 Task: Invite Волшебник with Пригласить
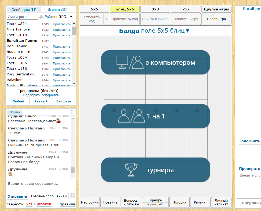tap(62, 47)
